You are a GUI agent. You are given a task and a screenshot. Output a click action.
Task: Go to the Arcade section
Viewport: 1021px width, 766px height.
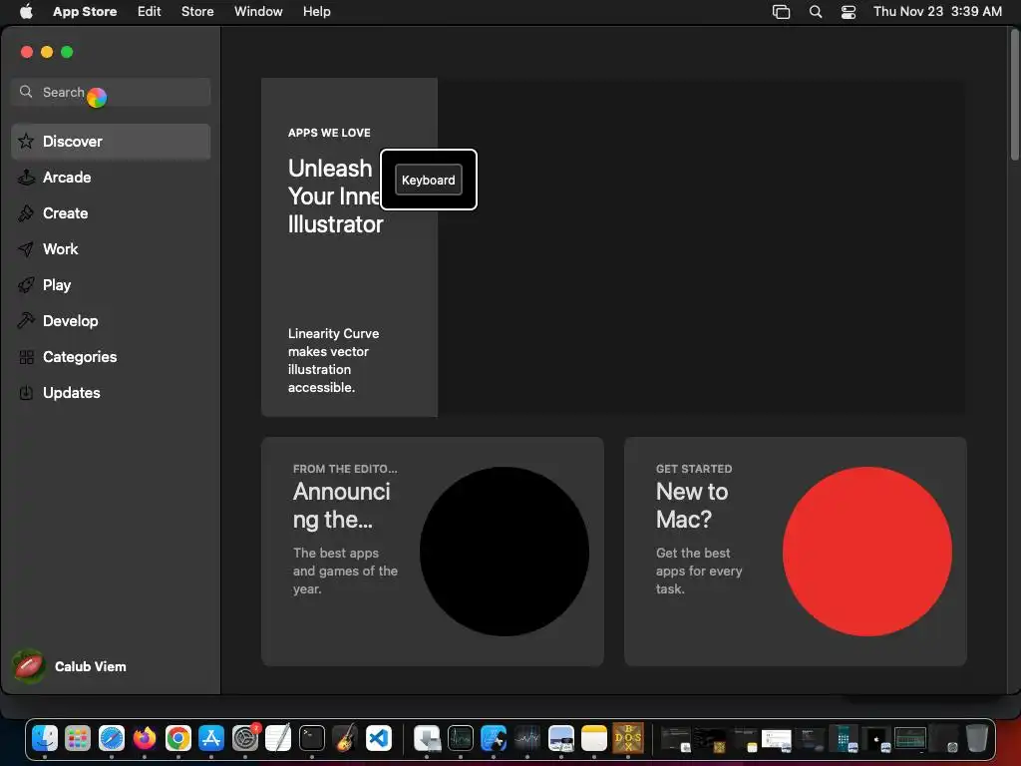click(111, 178)
